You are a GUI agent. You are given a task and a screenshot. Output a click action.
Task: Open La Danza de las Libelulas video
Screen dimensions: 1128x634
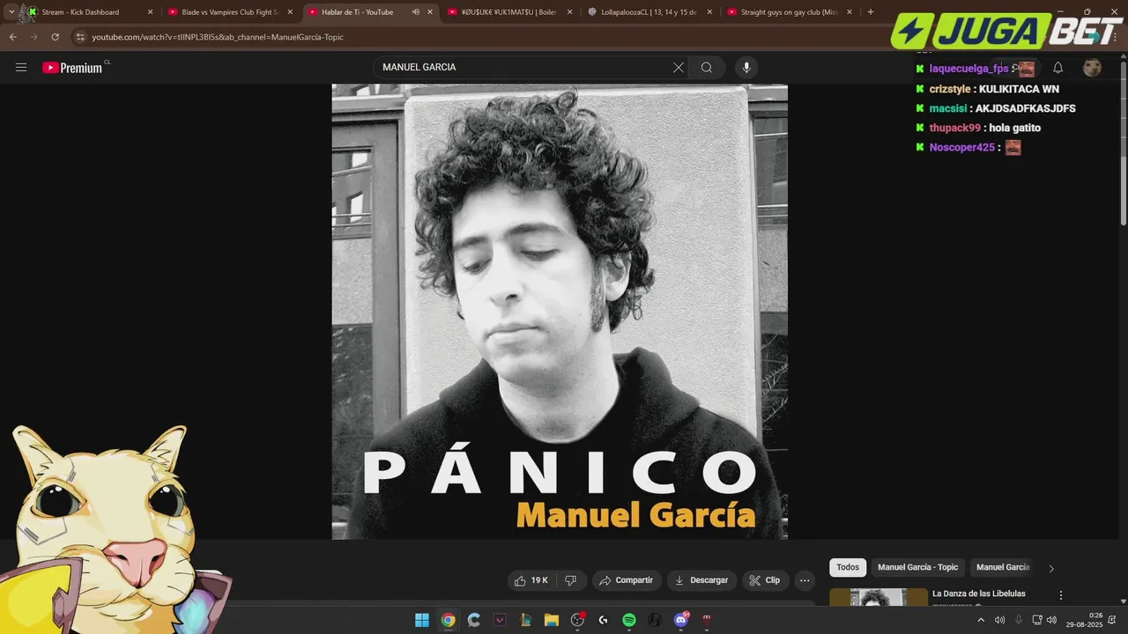coord(978,593)
